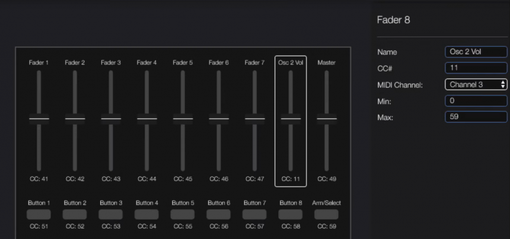The height and width of the screenshot is (239, 510).
Task: Select the Fader 3 slider handle
Action: pyautogui.click(x=111, y=119)
